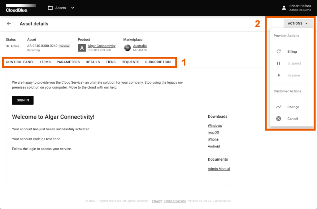Click the Provider Actions section header
This screenshot has height=209, width=317.
(x=286, y=36)
